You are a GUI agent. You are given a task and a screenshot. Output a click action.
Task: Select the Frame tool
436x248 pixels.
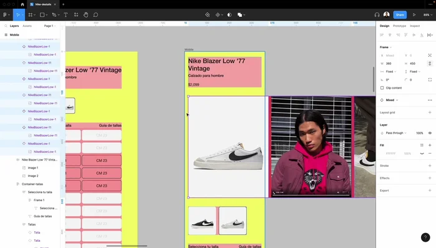31,15
